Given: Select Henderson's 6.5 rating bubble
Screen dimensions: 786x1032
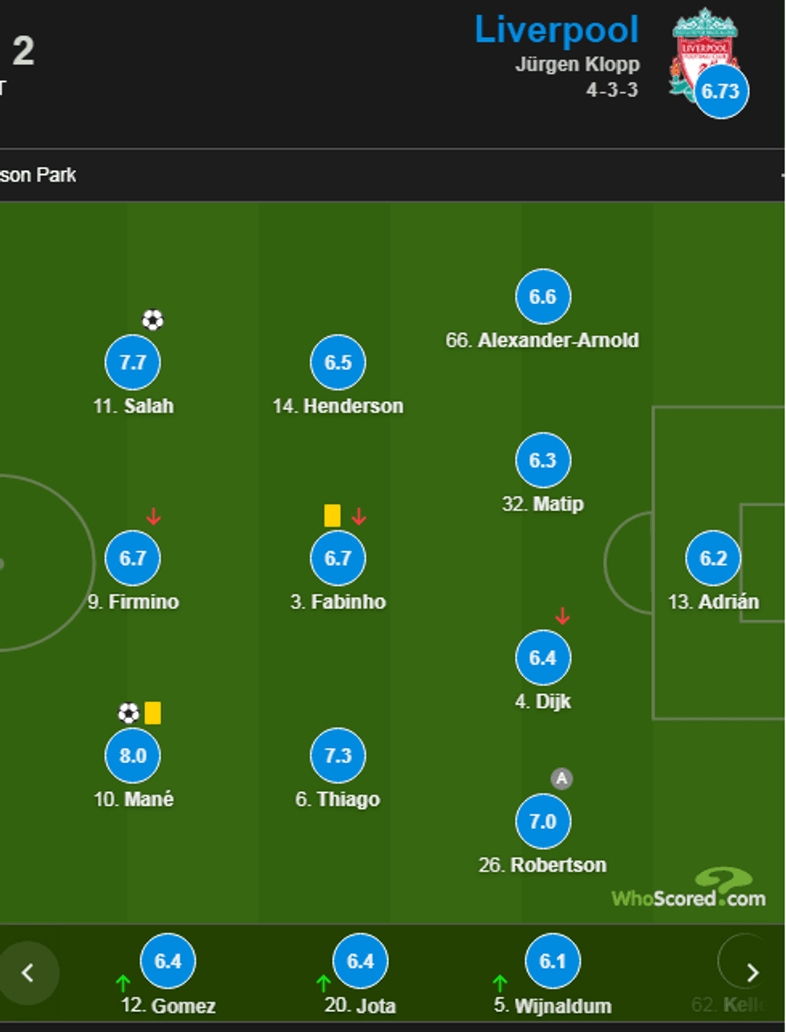Looking at the screenshot, I should [338, 363].
